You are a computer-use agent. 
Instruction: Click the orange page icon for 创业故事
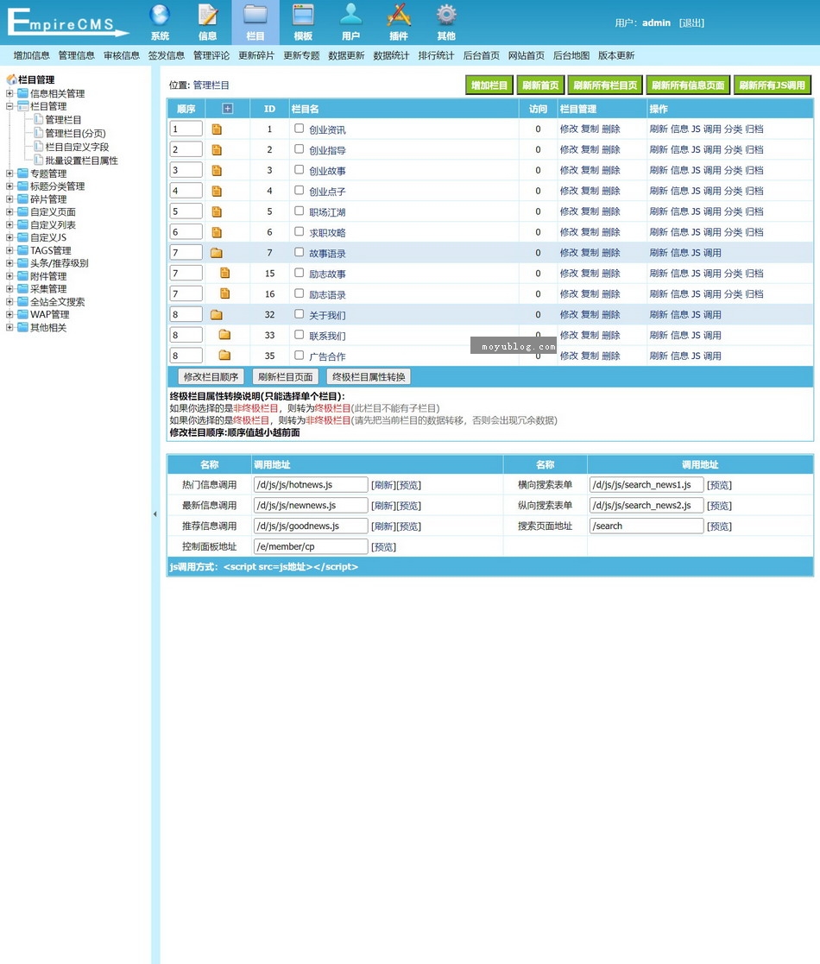(x=217, y=171)
